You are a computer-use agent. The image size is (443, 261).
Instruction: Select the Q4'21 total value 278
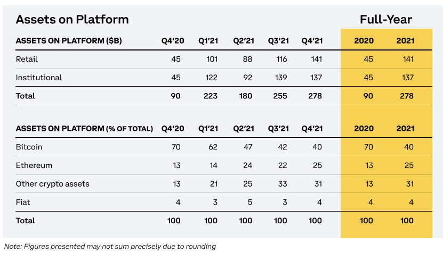315,96
